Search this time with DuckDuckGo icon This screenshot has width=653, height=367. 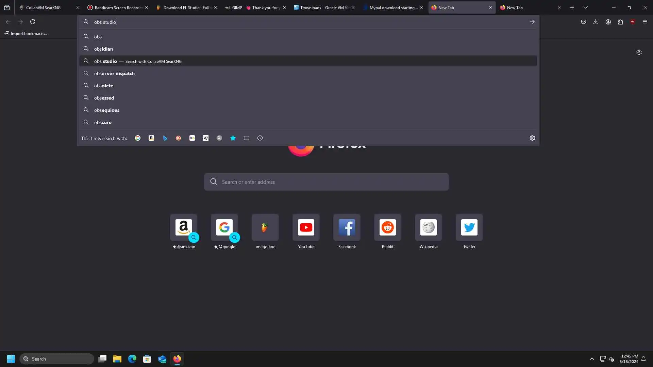[179, 138]
